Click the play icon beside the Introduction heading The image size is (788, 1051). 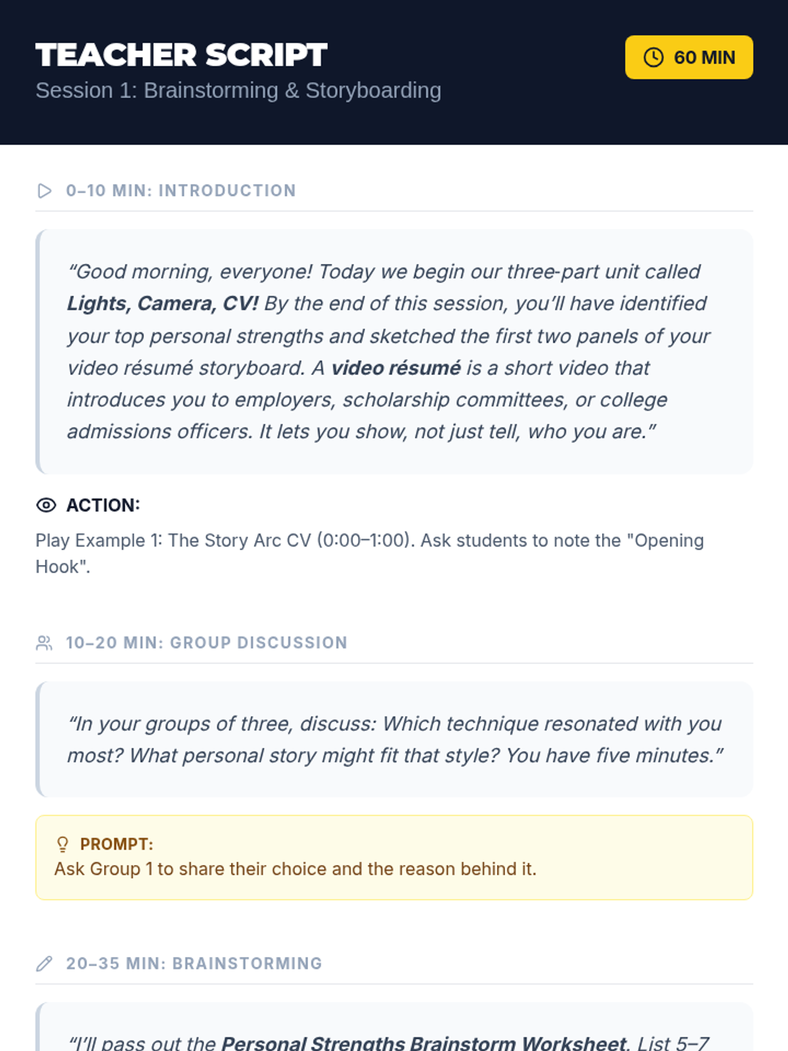click(45, 191)
